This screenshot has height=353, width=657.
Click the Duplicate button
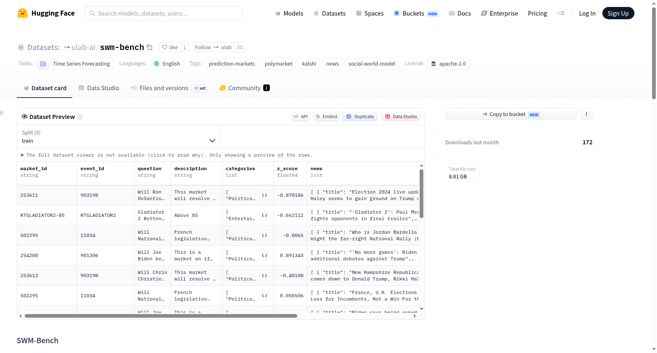360,116
